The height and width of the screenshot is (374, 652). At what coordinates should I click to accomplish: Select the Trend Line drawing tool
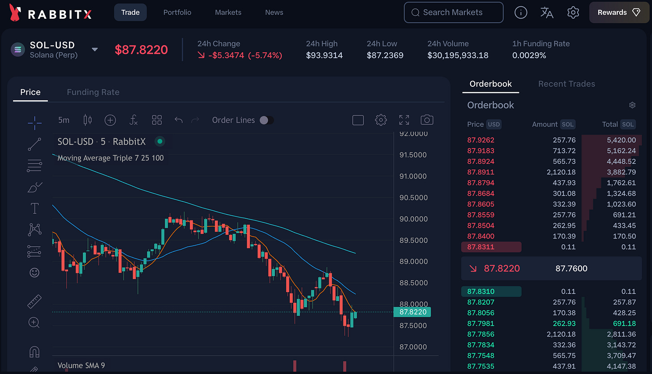[x=34, y=144]
